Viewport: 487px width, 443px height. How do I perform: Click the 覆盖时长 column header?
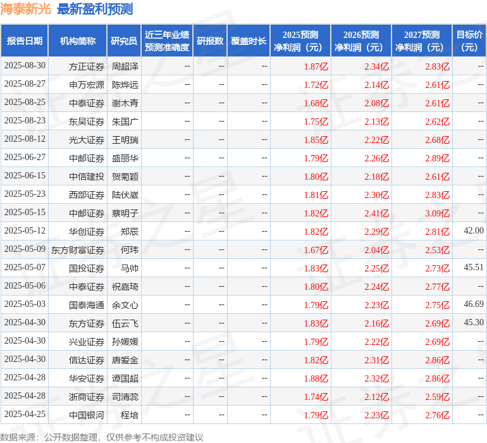pos(249,41)
